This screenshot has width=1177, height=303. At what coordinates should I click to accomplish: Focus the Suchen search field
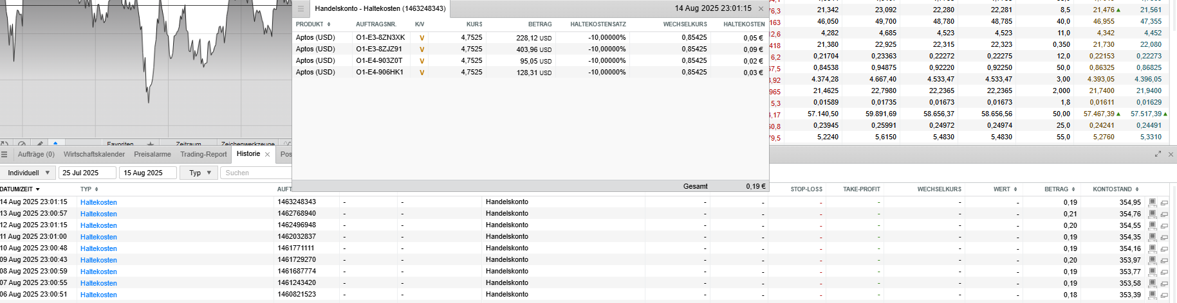256,173
